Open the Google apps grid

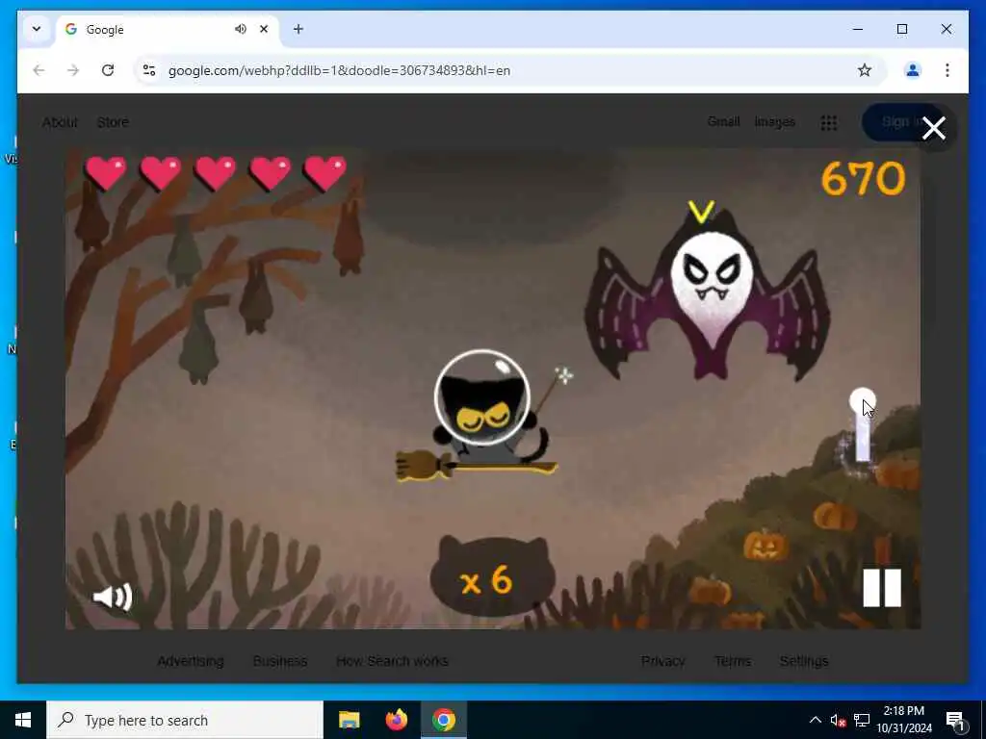(x=829, y=122)
